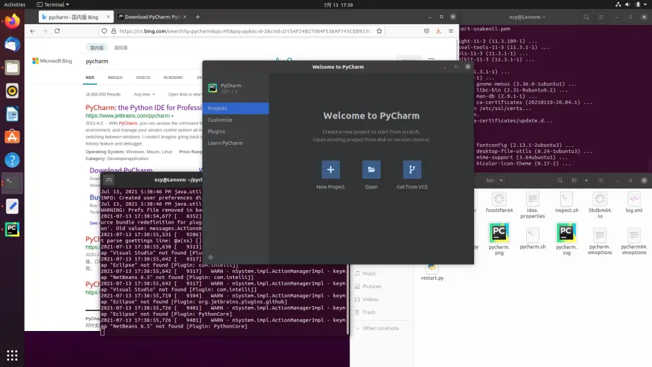Click the Open project folder icon
652x367 pixels.
click(x=371, y=170)
